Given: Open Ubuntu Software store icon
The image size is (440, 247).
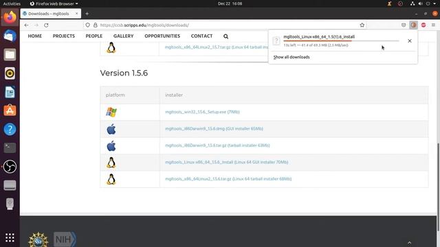Looking at the screenshot, I should [x=10, y=110].
